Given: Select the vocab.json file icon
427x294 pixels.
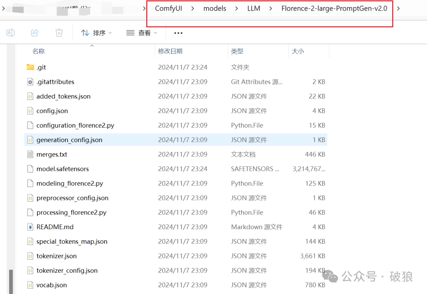Looking at the screenshot, I should pos(30,285).
